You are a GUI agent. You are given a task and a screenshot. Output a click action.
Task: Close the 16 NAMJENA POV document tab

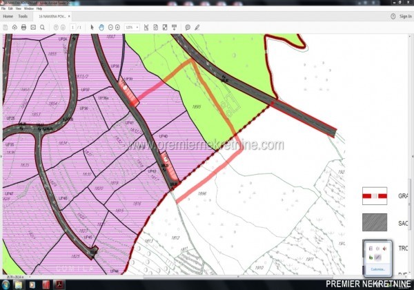[70, 15]
